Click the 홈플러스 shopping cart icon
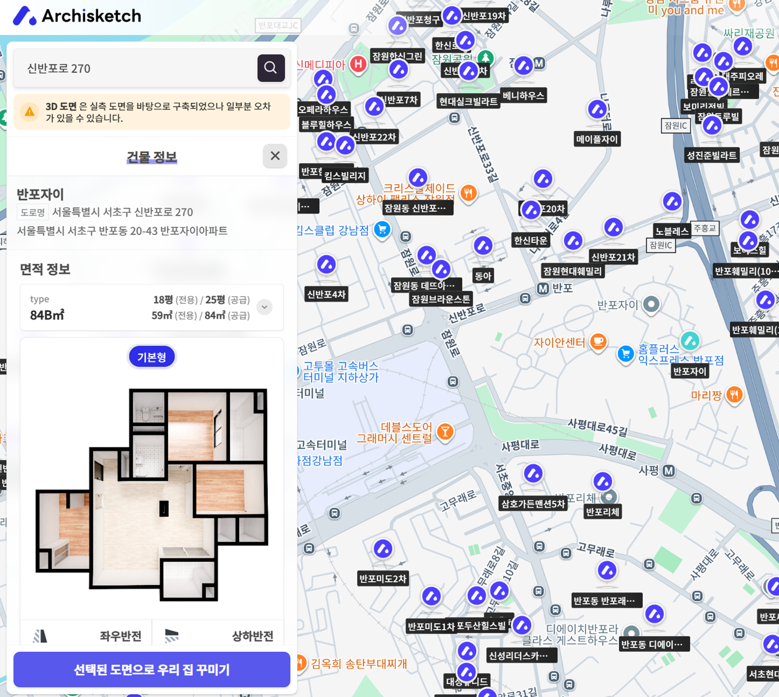The image size is (779, 697). click(625, 354)
